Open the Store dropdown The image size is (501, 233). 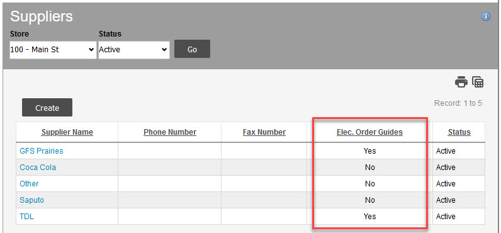[x=53, y=50]
